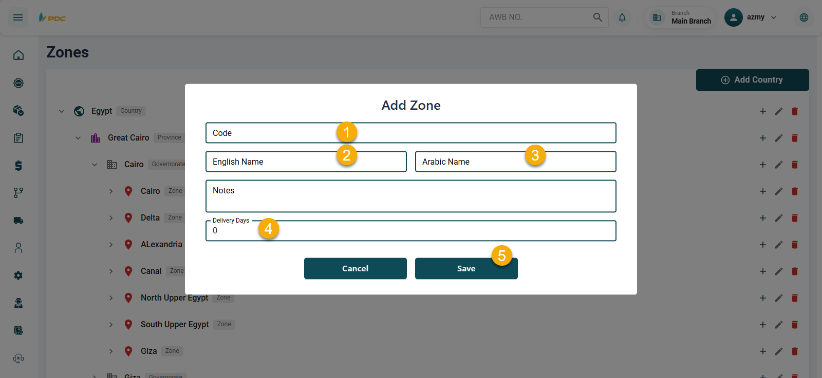Select the North Upper Egypt label
Screen dimensions: 822x378
pos(174,298)
